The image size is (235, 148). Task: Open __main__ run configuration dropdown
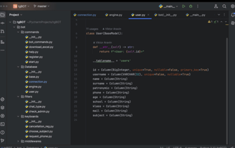coord(168,6)
